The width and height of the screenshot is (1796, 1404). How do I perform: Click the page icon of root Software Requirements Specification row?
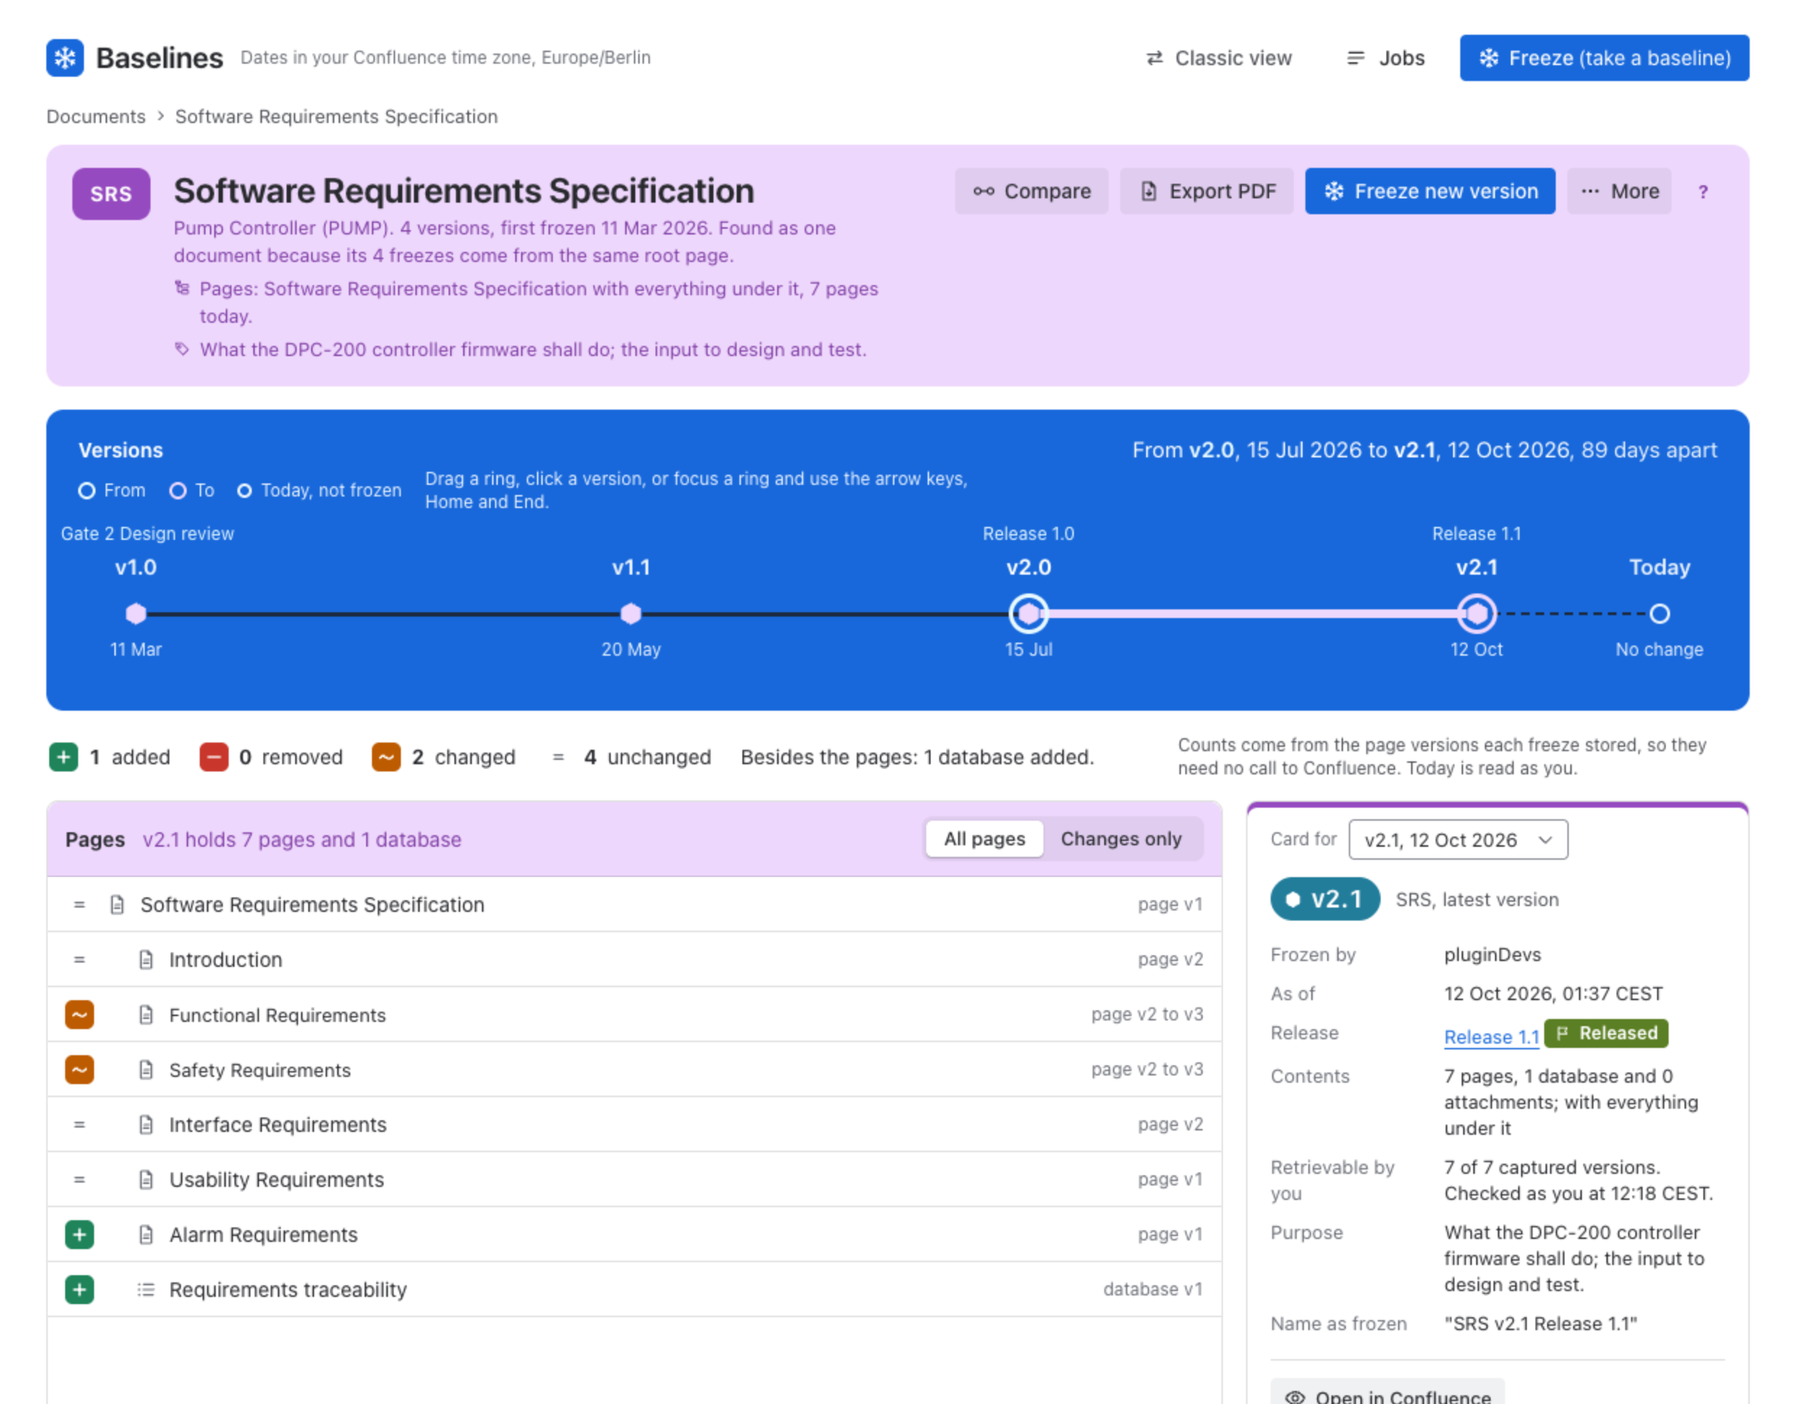point(118,904)
